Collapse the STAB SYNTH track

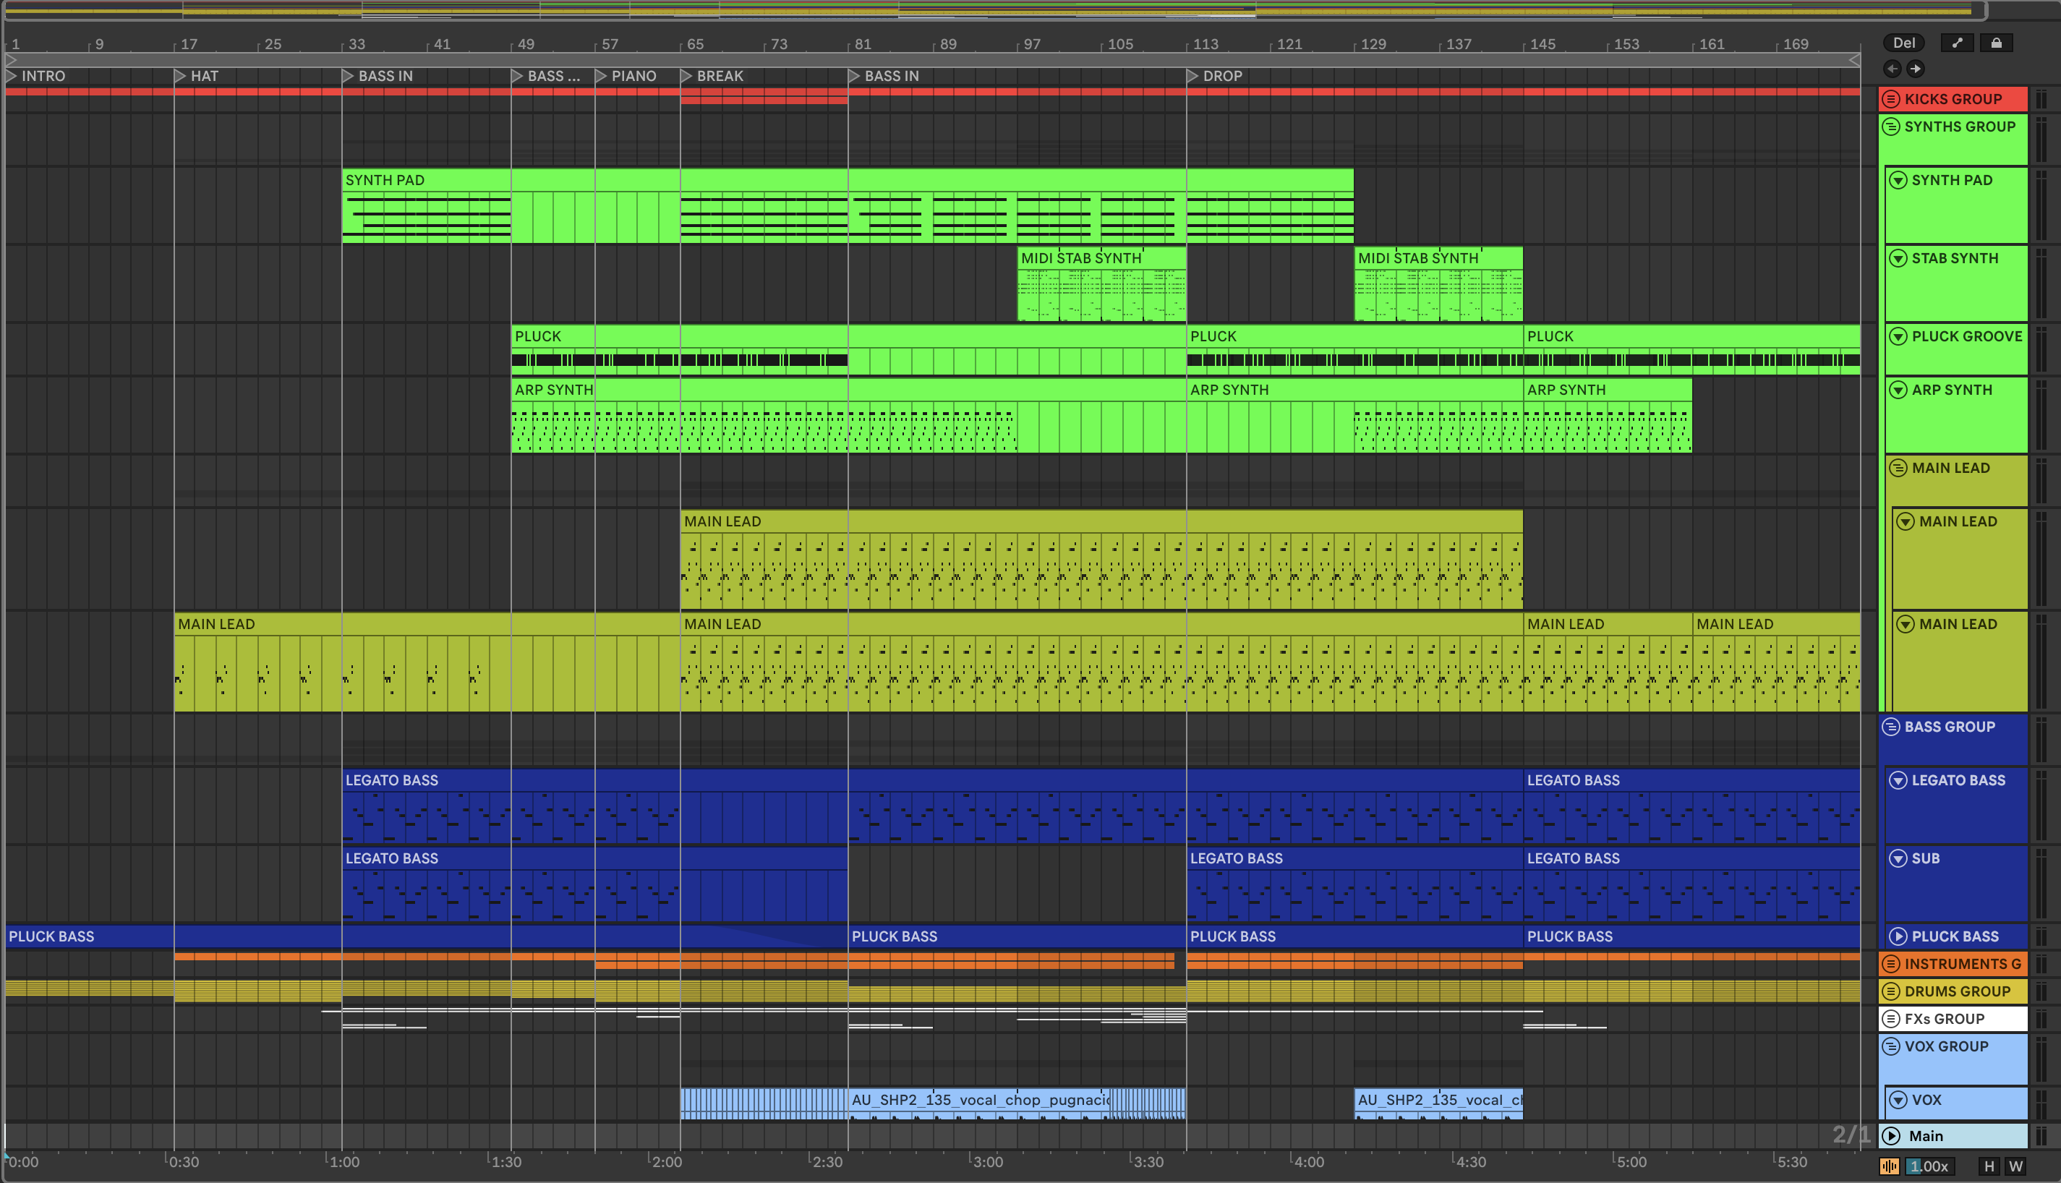tap(1898, 258)
